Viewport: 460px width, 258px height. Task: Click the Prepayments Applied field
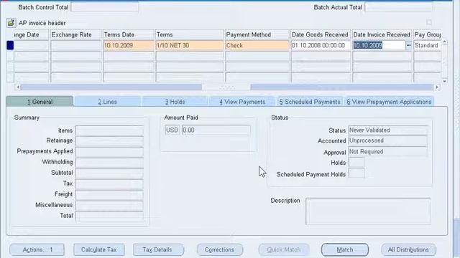point(109,151)
